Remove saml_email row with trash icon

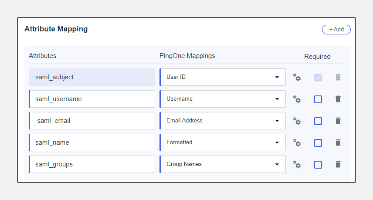click(338, 121)
